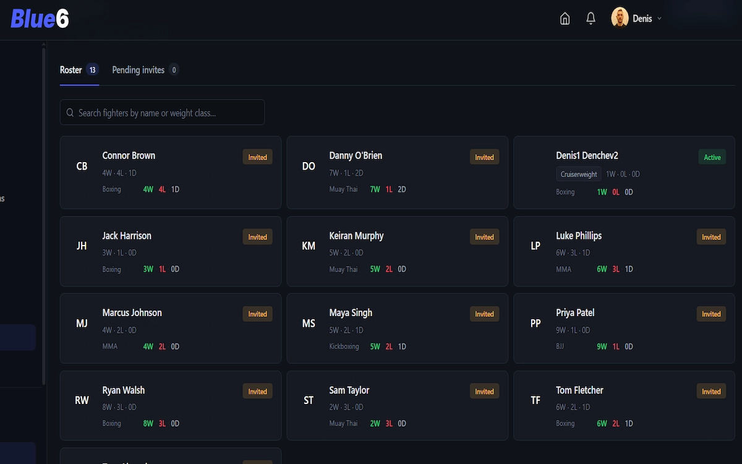Click Invited badge on Jack Harrison

click(257, 237)
